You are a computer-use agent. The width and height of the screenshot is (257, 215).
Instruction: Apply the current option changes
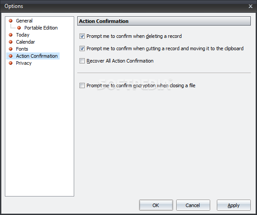point(234,205)
